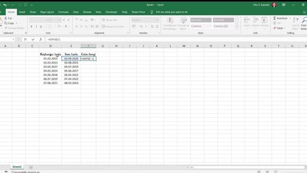Click the Increase Font Size icon
This screenshot has height=173, width=307.
point(64,20)
